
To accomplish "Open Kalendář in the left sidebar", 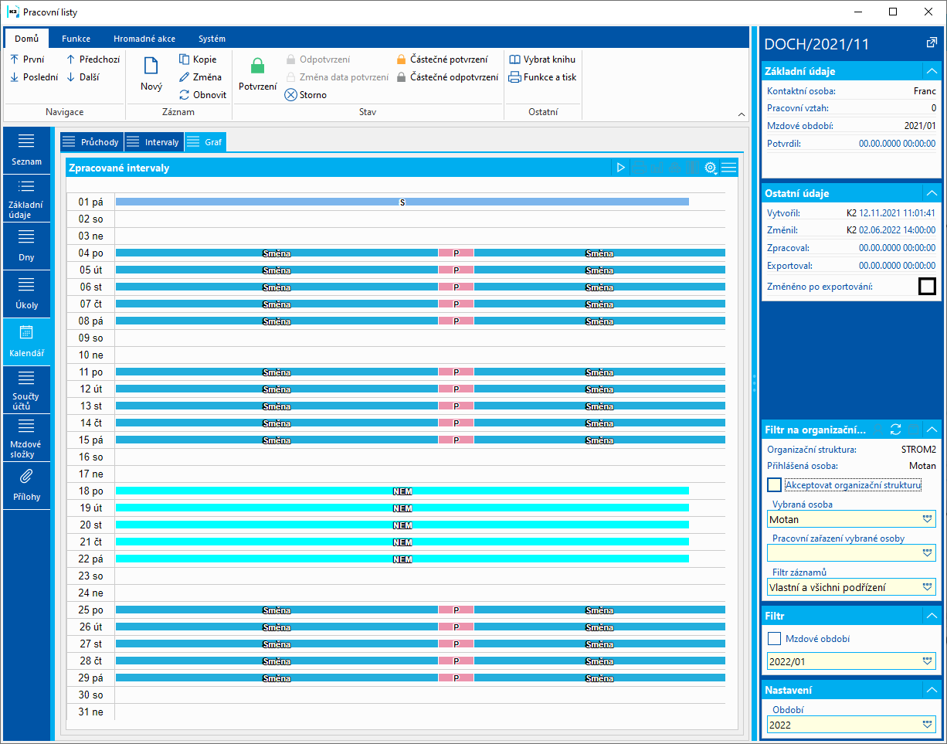I will point(27,341).
